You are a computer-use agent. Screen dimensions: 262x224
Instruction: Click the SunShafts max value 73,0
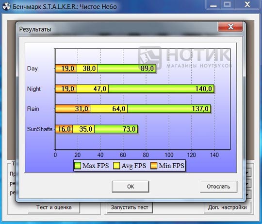(x=129, y=129)
